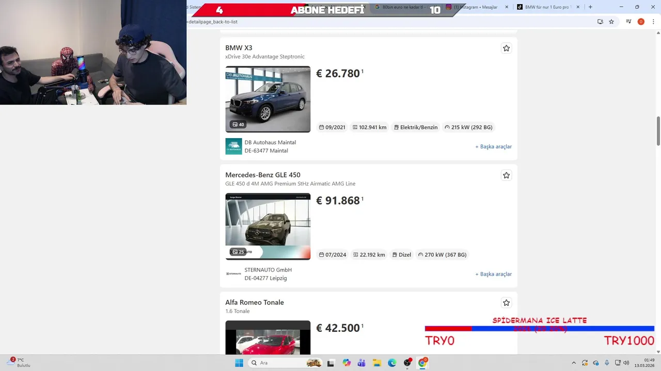Launch Copilot from the taskbar
Viewport: 661px width, 371px height.
[347, 363]
